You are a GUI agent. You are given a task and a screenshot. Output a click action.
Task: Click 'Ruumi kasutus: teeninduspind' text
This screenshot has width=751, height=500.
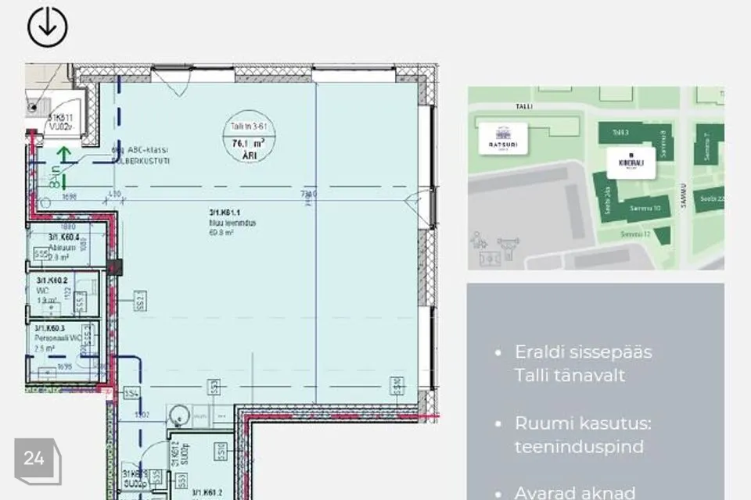tap(583, 435)
